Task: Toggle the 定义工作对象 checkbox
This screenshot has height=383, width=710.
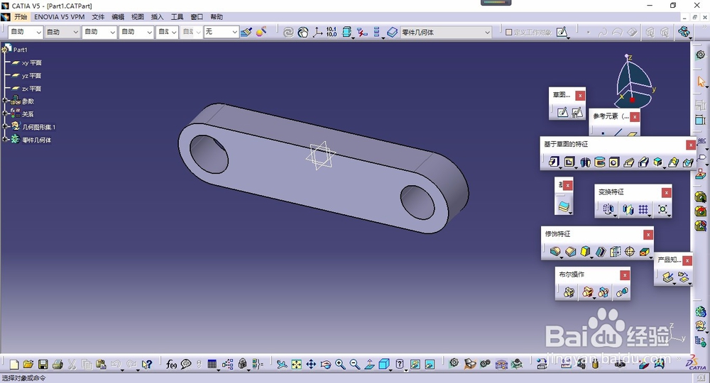Action: 508,32
